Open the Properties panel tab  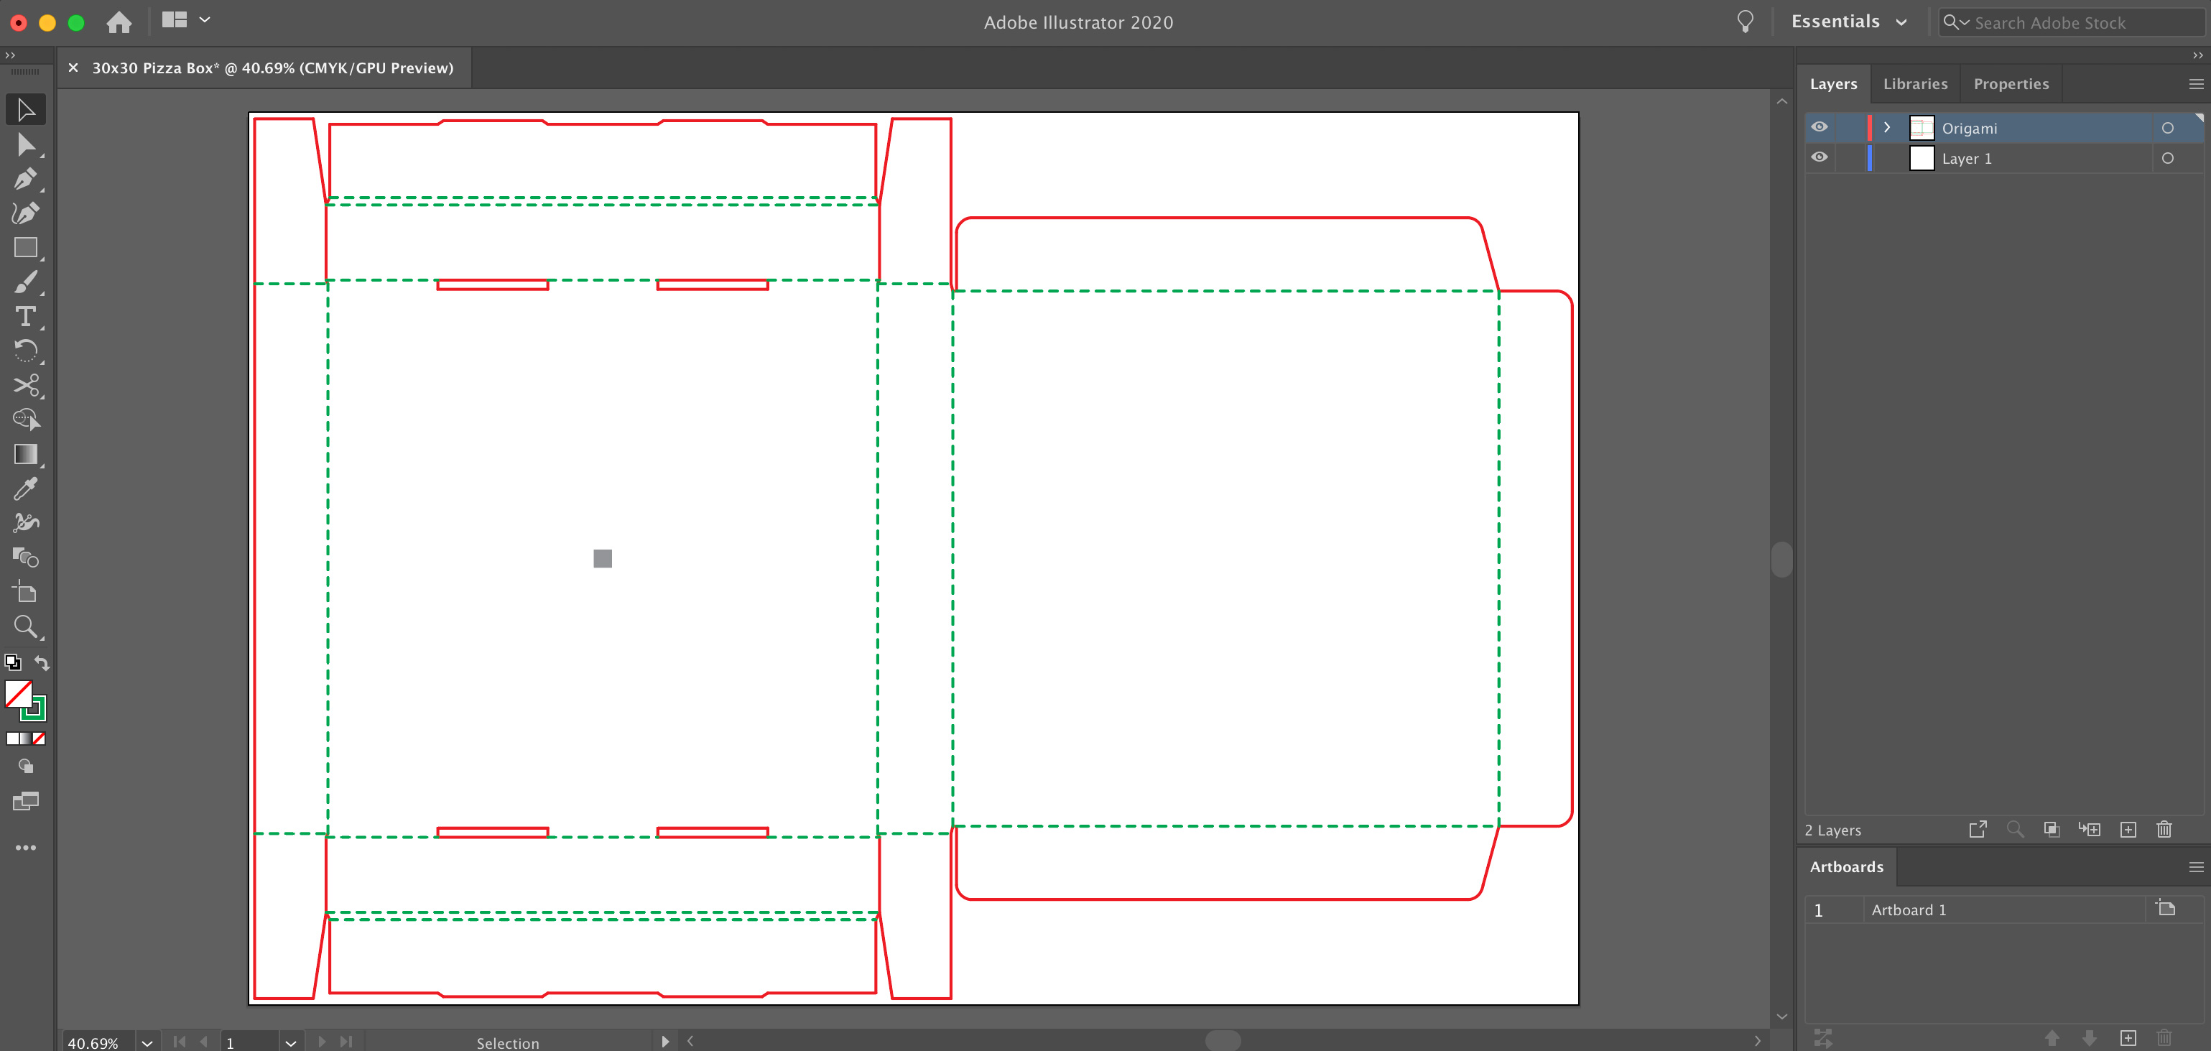click(2011, 83)
